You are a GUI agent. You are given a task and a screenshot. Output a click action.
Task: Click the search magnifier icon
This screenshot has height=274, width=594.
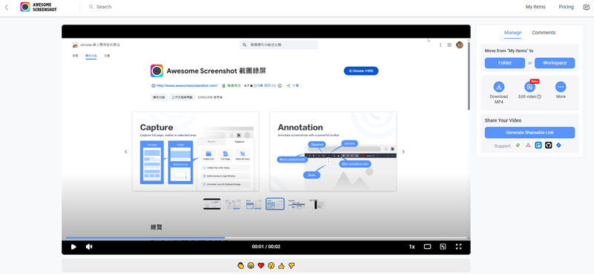coord(91,7)
